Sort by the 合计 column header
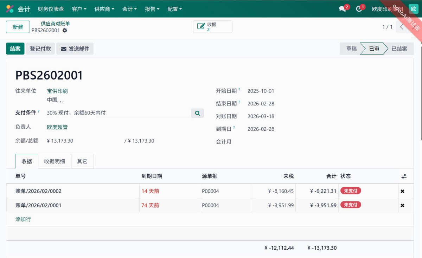Image resolution: width=422 pixels, height=258 pixels. pos(317,176)
